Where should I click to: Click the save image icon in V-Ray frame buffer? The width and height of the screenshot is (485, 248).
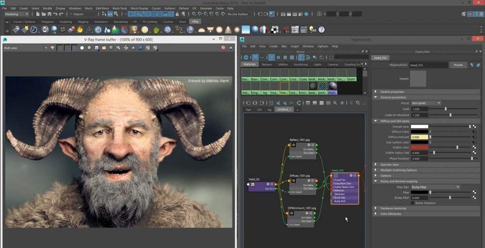(97, 48)
